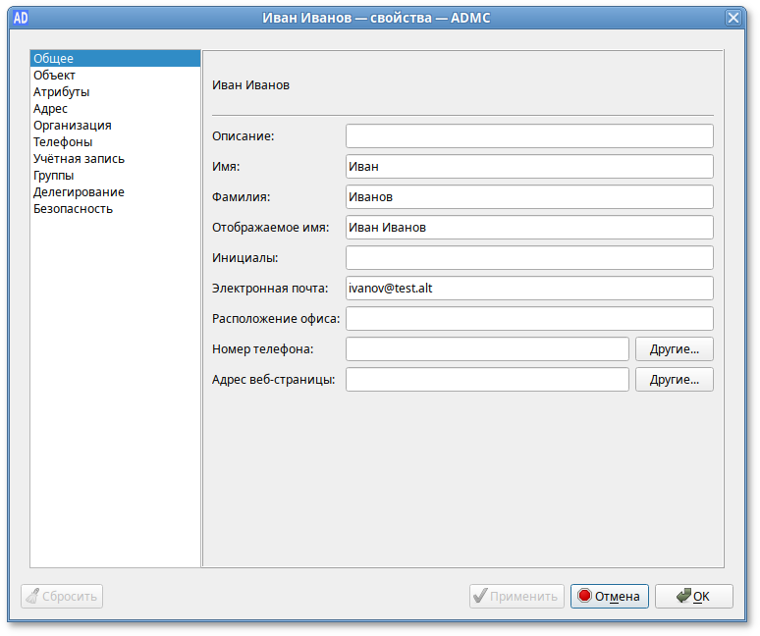Select the Объект tab in sidebar
Image resolution: width=760 pixels, height=636 pixels.
pyautogui.click(x=54, y=76)
